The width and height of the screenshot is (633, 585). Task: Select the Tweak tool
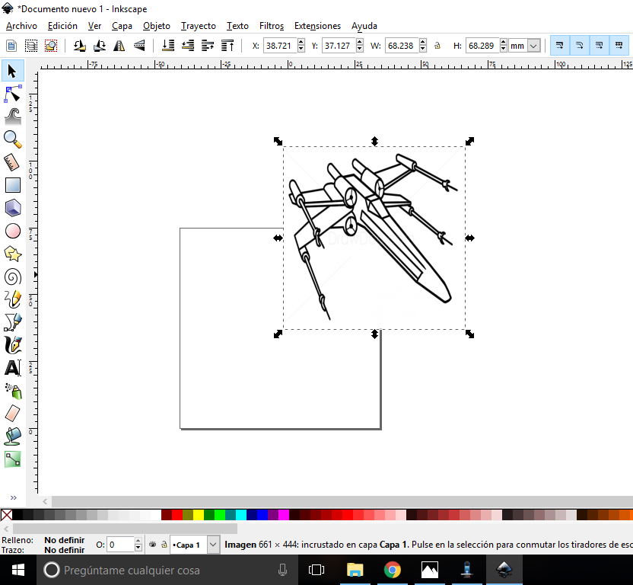[12, 117]
